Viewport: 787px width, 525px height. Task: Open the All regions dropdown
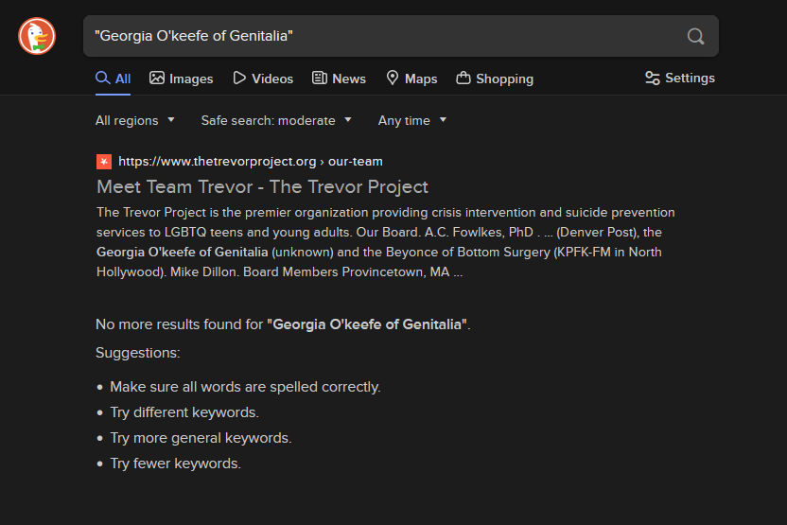(x=135, y=120)
